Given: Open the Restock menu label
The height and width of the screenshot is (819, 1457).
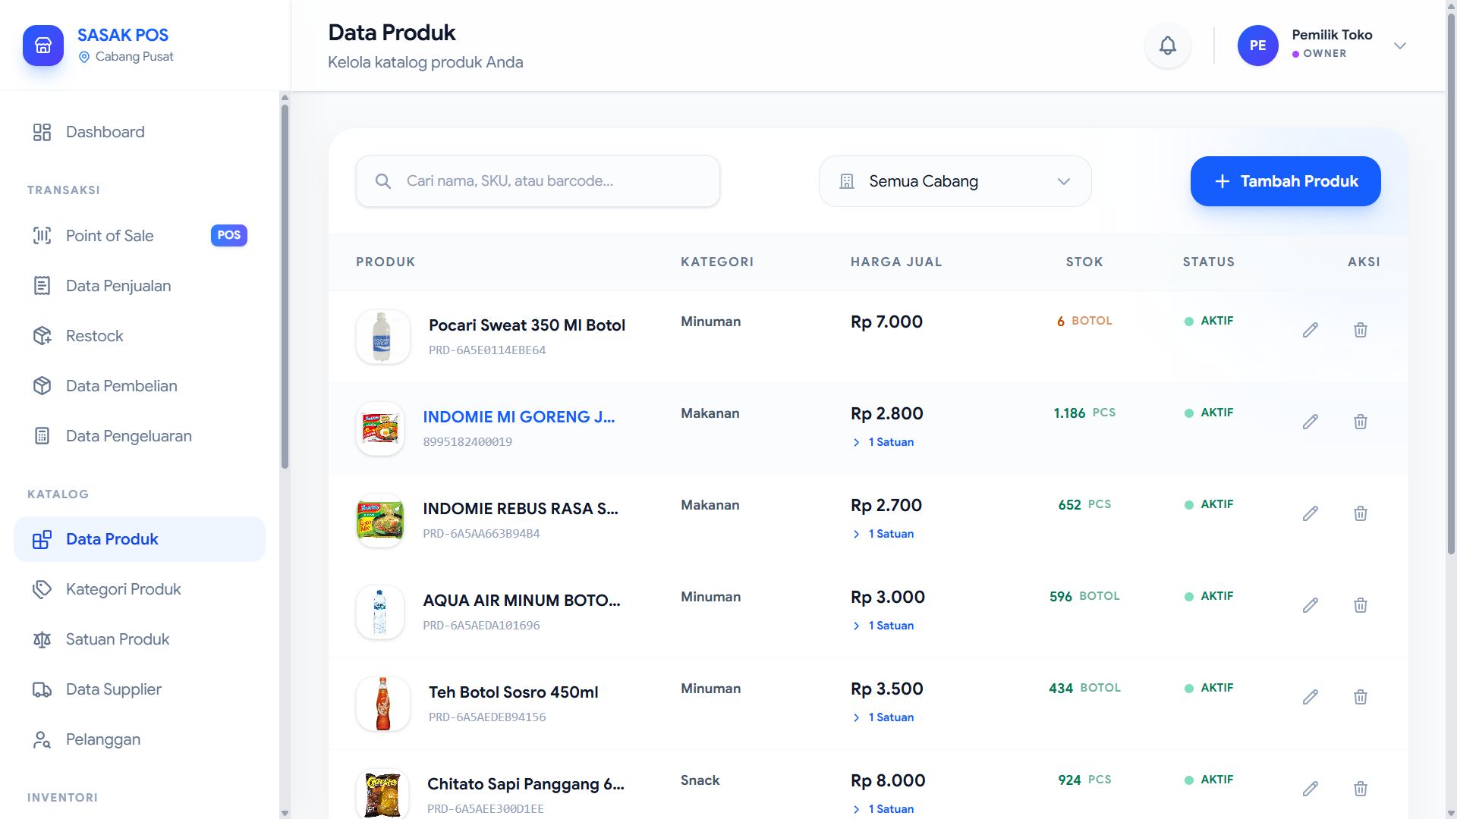Looking at the screenshot, I should (94, 336).
